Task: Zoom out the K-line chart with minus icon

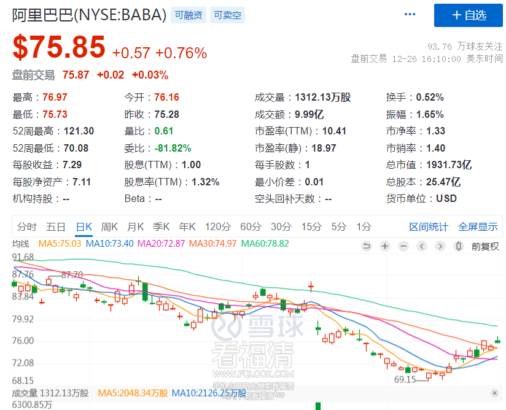Action: point(403,247)
